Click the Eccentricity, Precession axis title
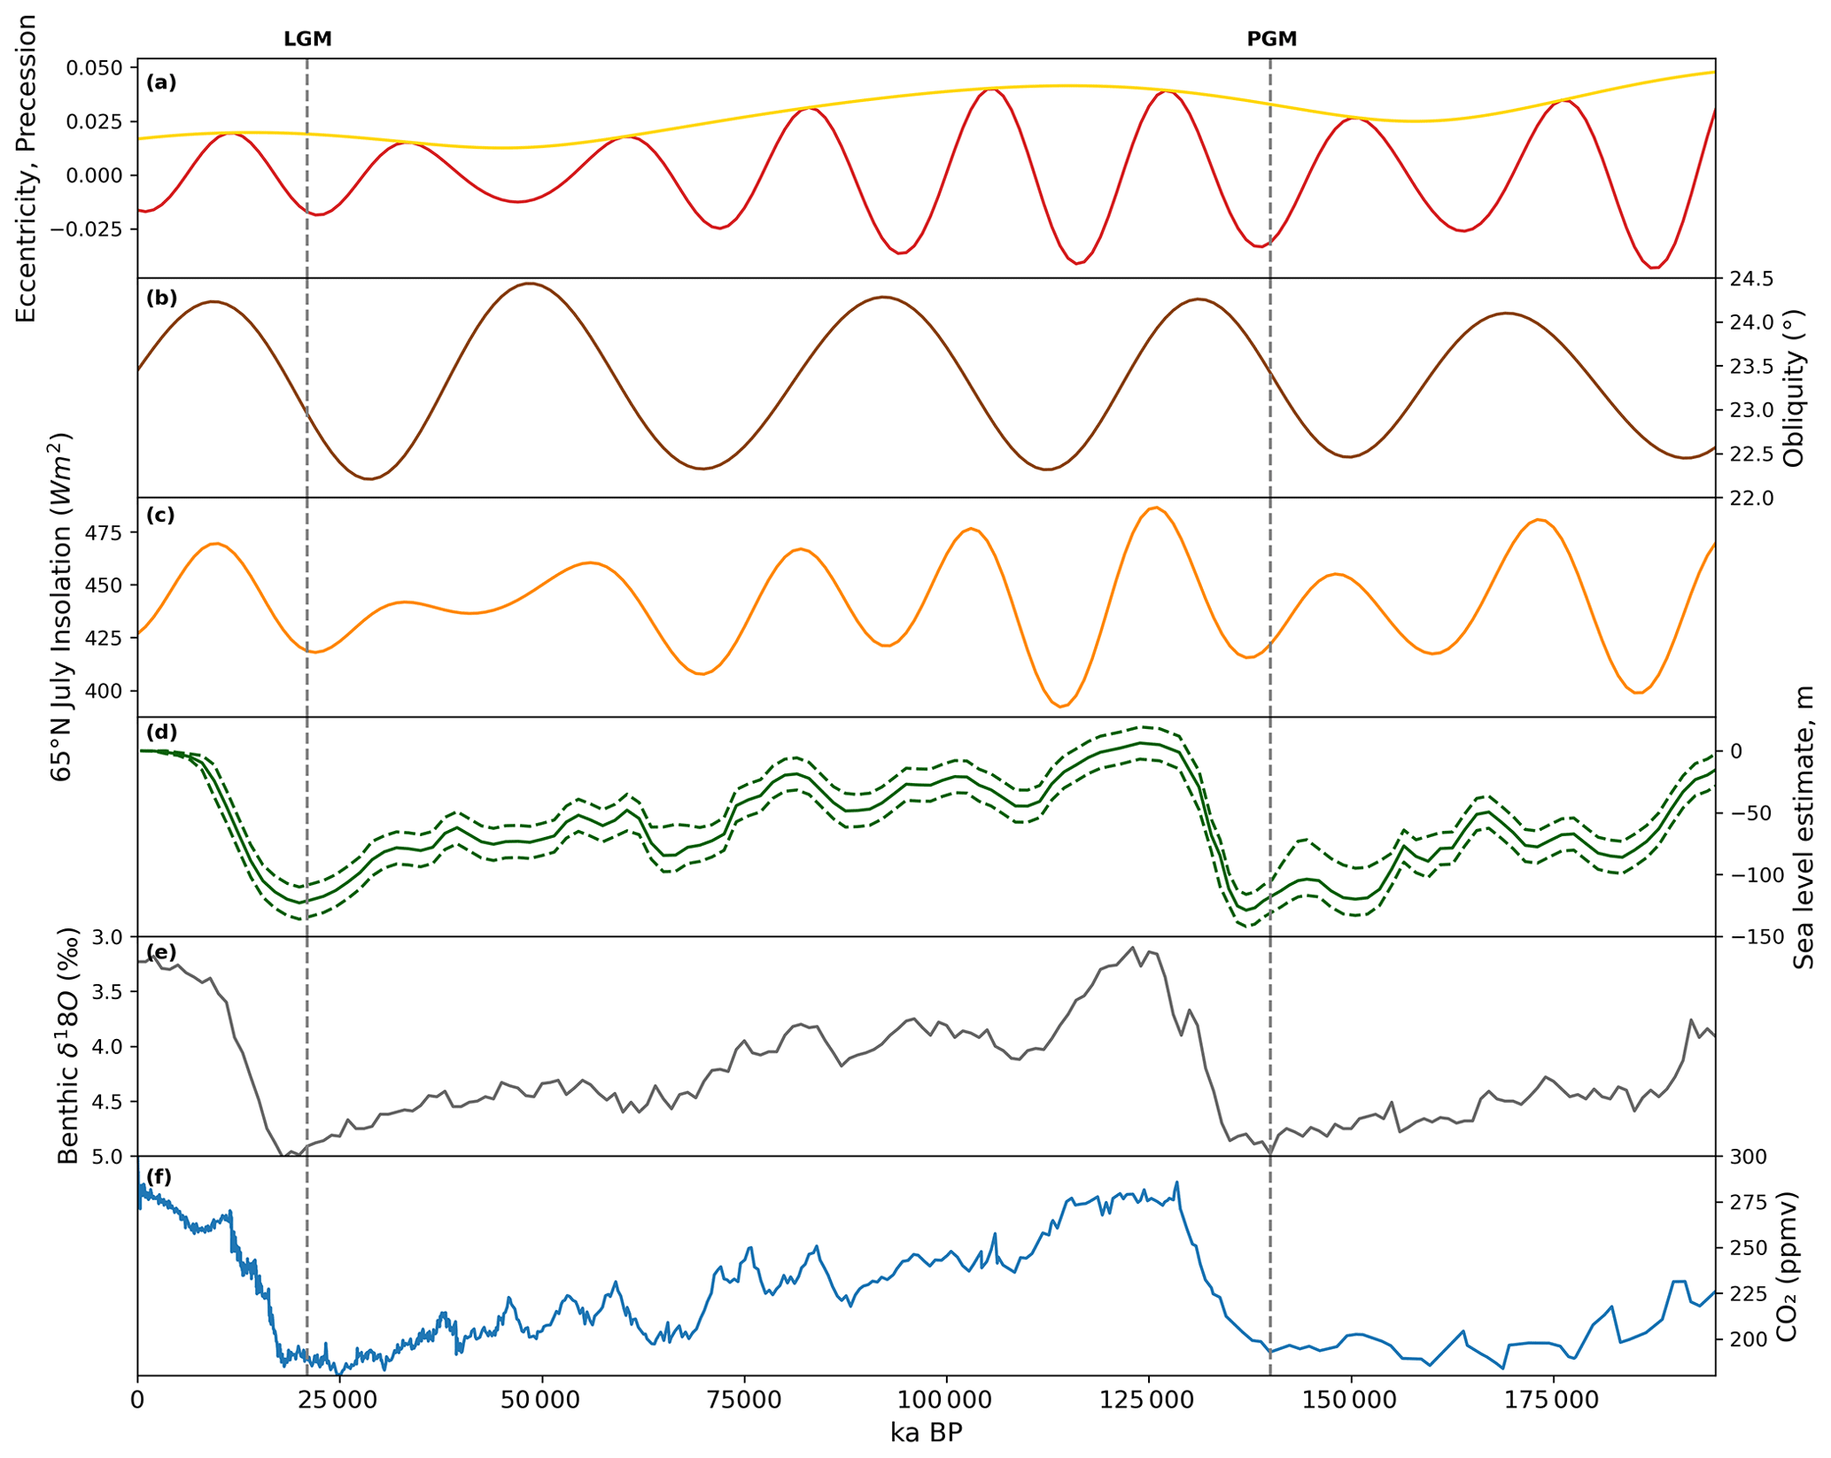The height and width of the screenshot is (1458, 1831). coord(27,168)
